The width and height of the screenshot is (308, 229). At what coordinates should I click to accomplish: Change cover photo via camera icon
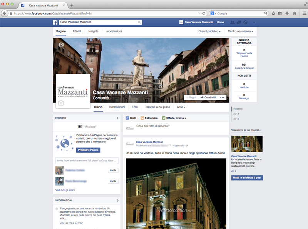61,45
